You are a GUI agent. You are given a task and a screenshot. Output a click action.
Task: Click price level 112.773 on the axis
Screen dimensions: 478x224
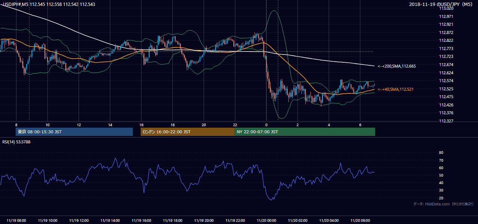pos(446,49)
